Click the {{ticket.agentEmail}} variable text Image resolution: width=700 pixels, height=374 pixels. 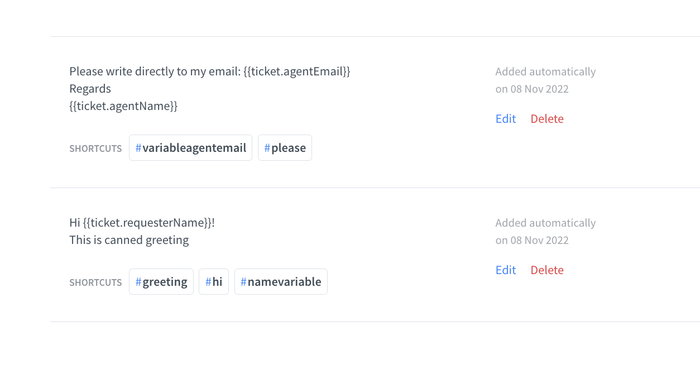(296, 71)
